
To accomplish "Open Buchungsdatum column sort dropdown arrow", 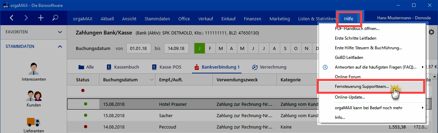I will click(152, 80).
